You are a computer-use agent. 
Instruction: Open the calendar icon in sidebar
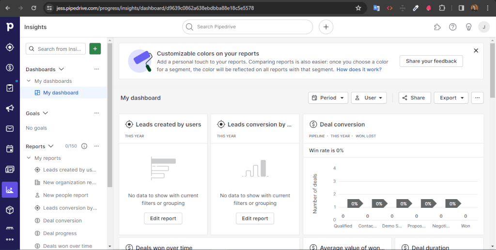point(10,149)
